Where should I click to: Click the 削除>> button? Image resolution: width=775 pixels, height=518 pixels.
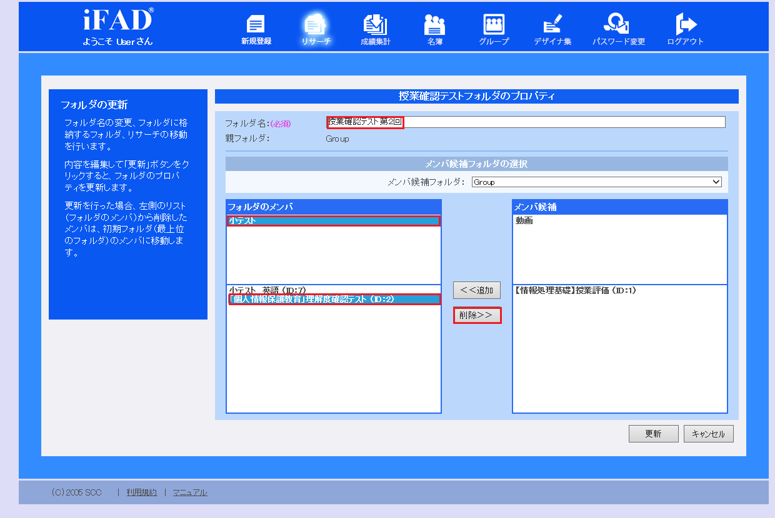click(477, 315)
